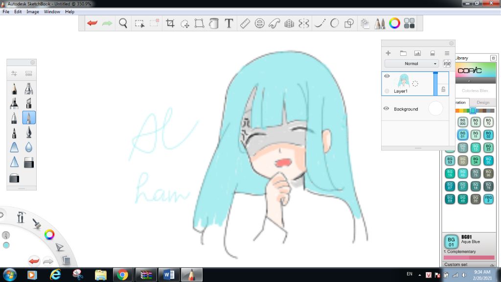Expand the Complementary colors section

460,252
